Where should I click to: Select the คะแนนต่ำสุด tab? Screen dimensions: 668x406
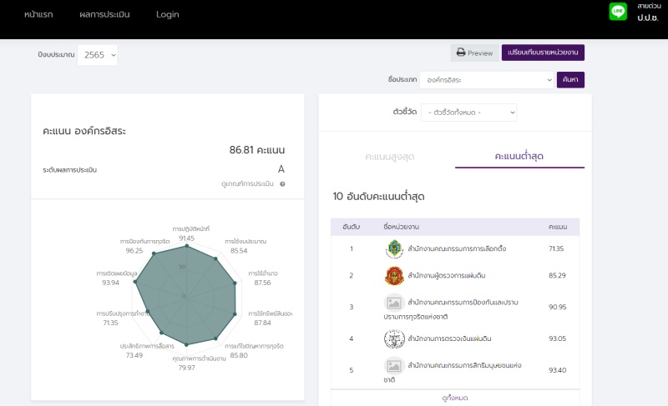[x=519, y=157]
